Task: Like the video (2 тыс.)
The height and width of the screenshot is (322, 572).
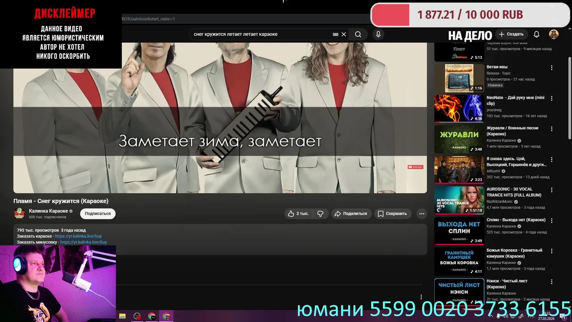Action: pos(299,214)
